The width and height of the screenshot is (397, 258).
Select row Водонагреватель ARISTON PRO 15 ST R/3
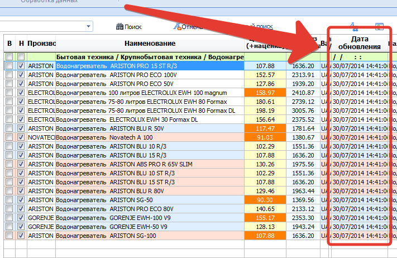[x=150, y=66]
